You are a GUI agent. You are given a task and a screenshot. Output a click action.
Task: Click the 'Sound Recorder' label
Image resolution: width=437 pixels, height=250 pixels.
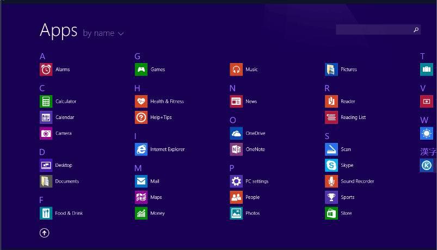(x=358, y=181)
